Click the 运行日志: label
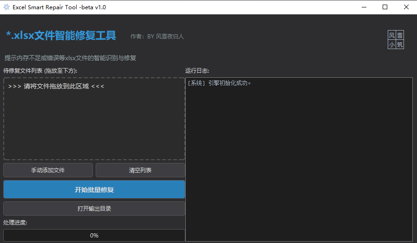The width and height of the screenshot is (417, 243). 197,71
